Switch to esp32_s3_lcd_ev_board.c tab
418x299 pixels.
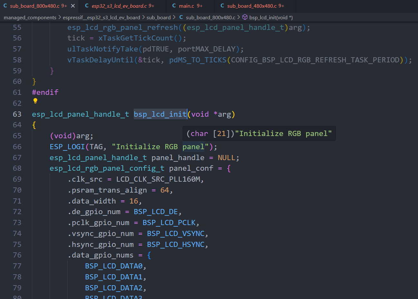pos(123,6)
